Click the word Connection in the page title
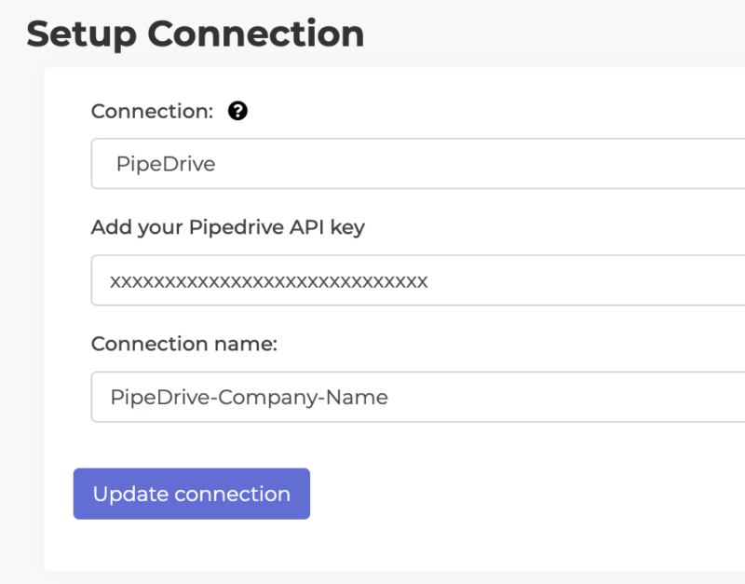This screenshot has height=584, width=745. pyautogui.click(x=256, y=34)
